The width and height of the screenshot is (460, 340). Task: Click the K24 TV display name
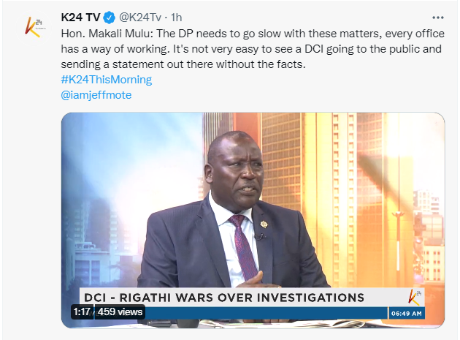tap(80, 18)
